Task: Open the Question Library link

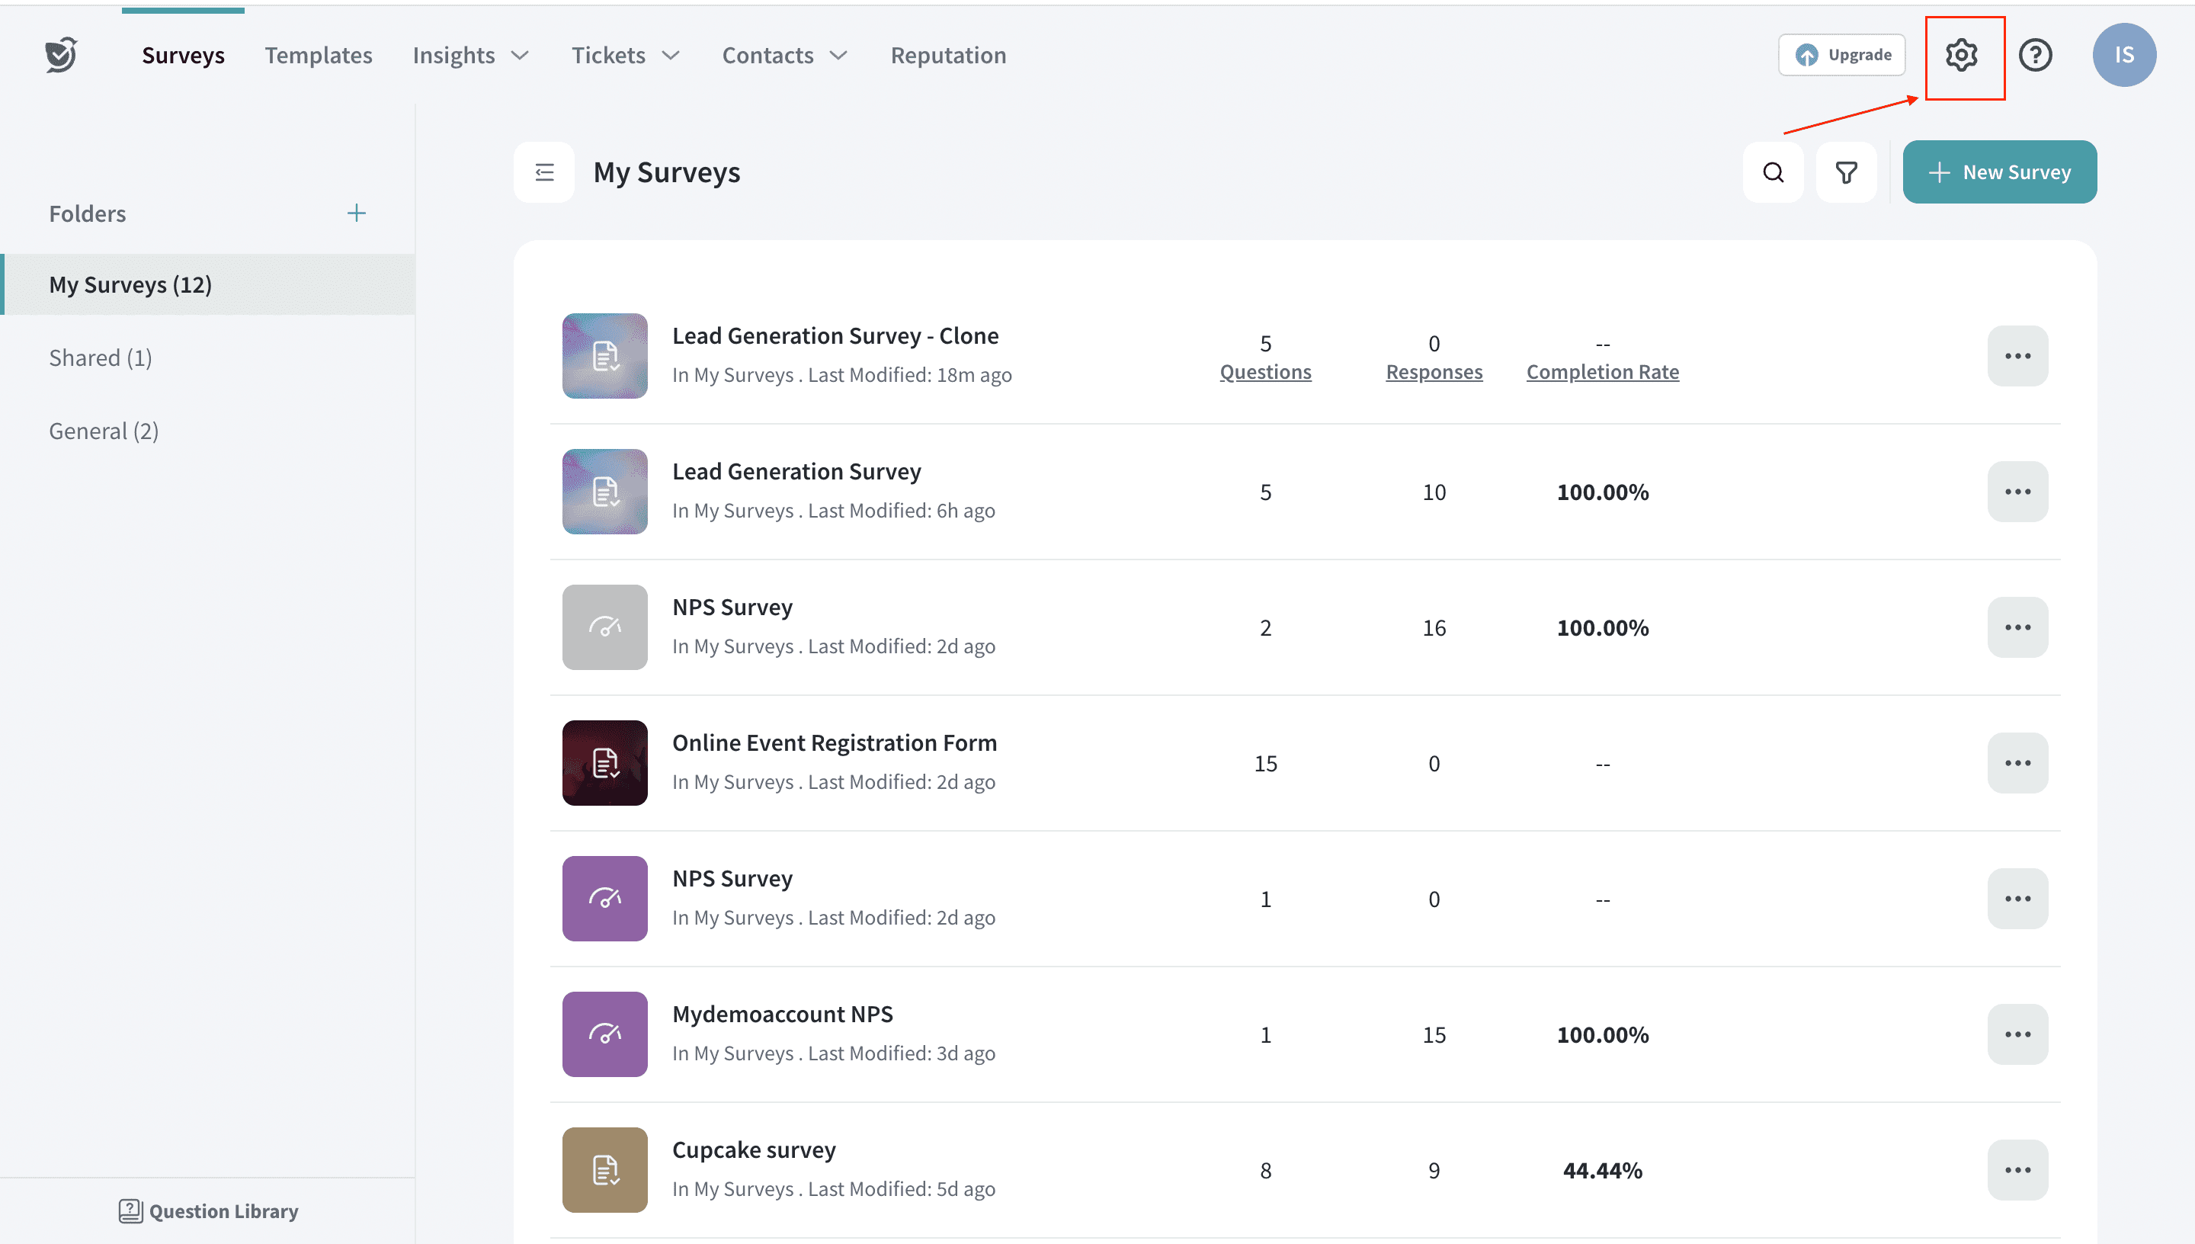Action: tap(208, 1210)
